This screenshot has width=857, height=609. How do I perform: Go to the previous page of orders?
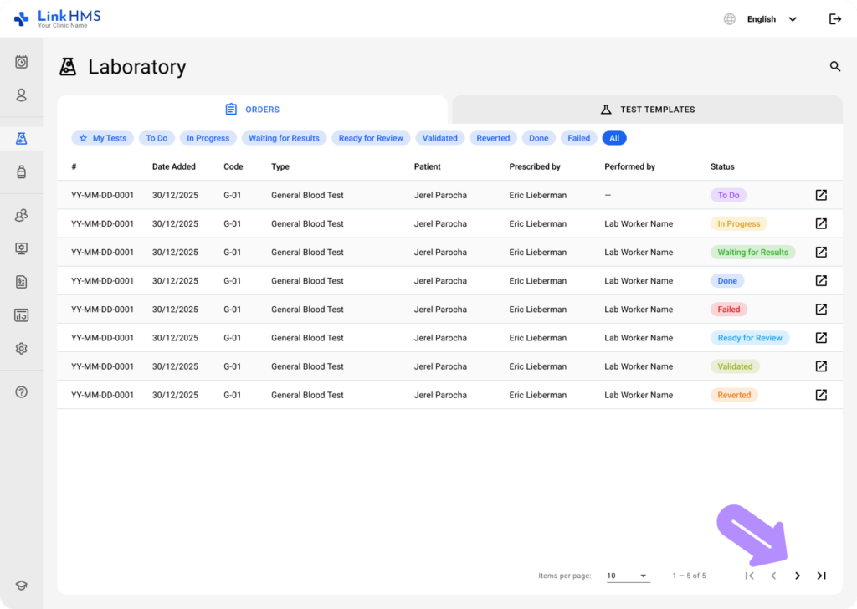click(x=773, y=576)
